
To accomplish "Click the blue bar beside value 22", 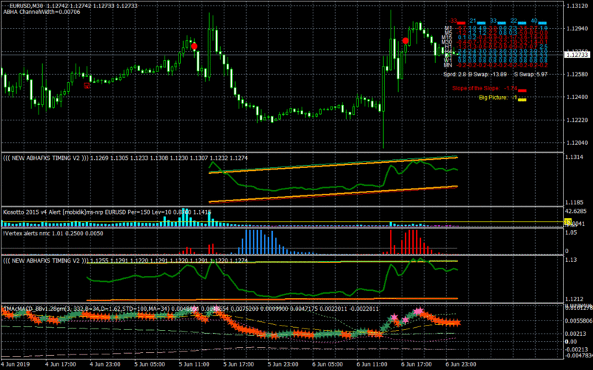I will pyautogui.click(x=522, y=24).
